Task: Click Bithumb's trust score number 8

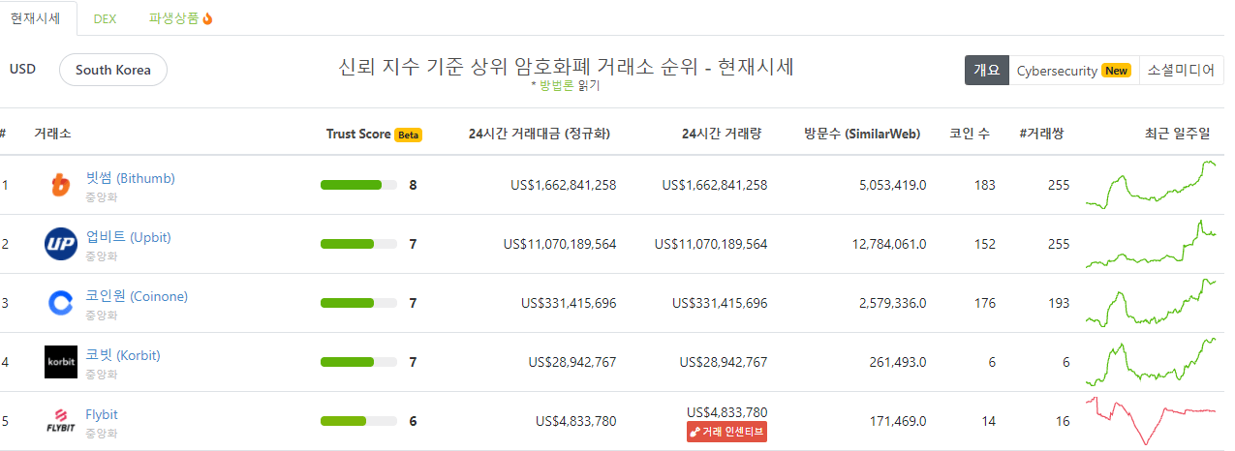Action: [414, 185]
